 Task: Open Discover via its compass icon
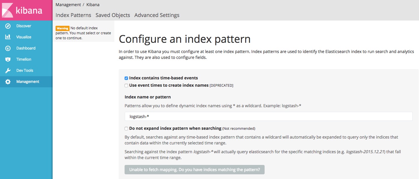pyautogui.click(x=8, y=26)
